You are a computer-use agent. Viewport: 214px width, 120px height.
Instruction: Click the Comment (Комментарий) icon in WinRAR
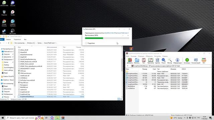196,61
